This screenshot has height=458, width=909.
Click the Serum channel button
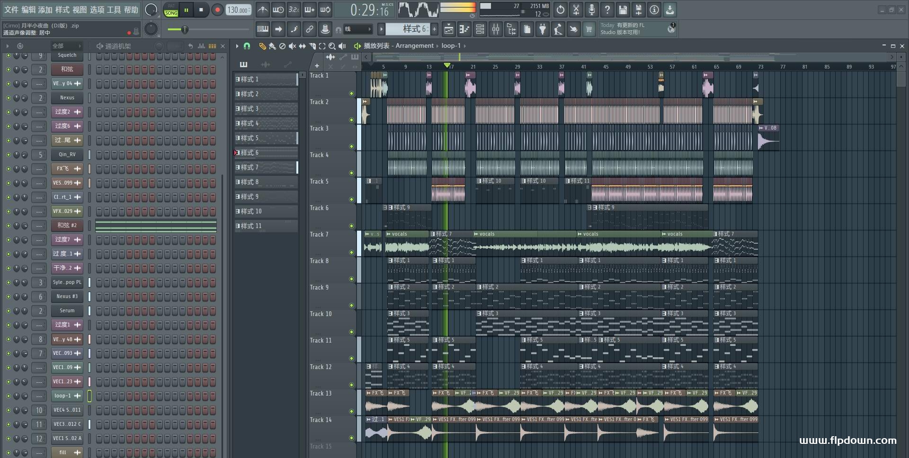[x=67, y=311]
